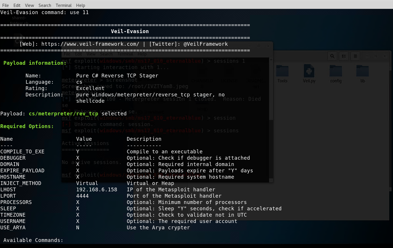Click the COMPILE_TO_EXE option name
The image size is (393, 248).
tap(22, 152)
